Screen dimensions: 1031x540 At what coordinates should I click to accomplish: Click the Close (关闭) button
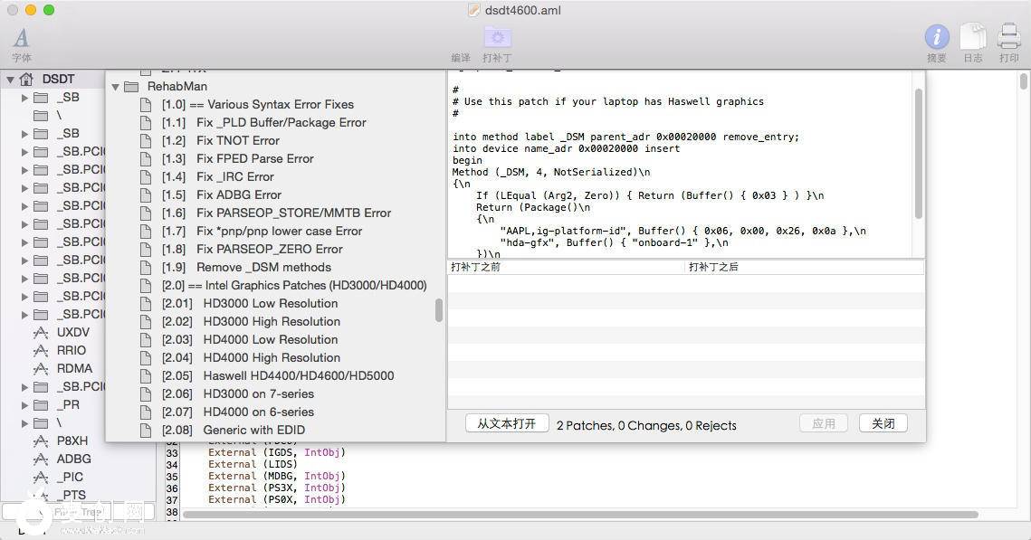pos(883,423)
